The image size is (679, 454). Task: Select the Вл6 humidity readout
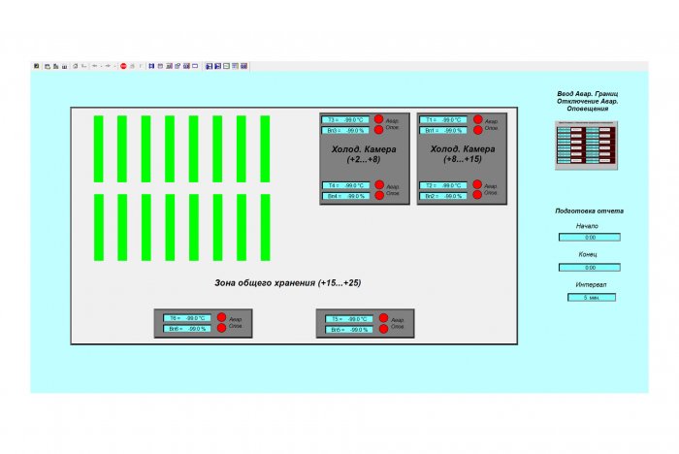(187, 329)
